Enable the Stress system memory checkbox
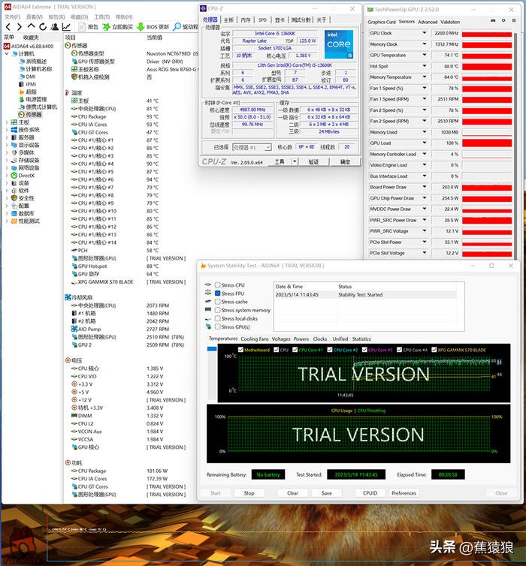Viewport: 526px width, 566px height. 217,310
